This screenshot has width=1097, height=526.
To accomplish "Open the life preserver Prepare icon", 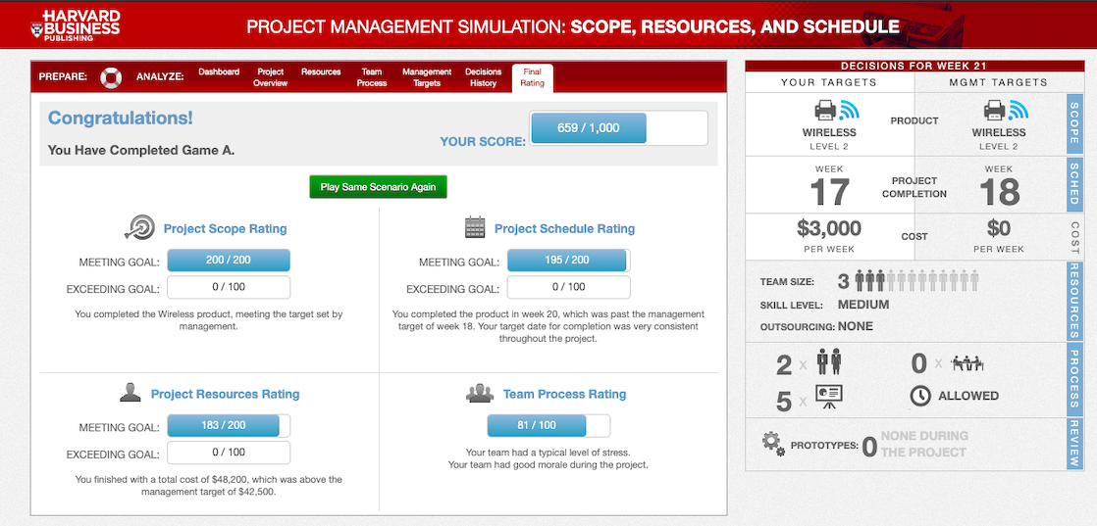I will pos(111,76).
